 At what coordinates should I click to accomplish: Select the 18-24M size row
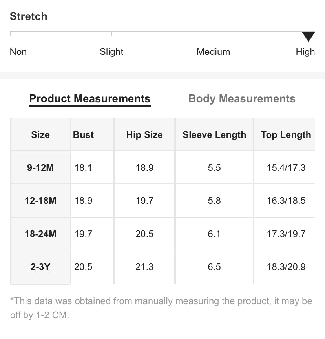coord(162,234)
